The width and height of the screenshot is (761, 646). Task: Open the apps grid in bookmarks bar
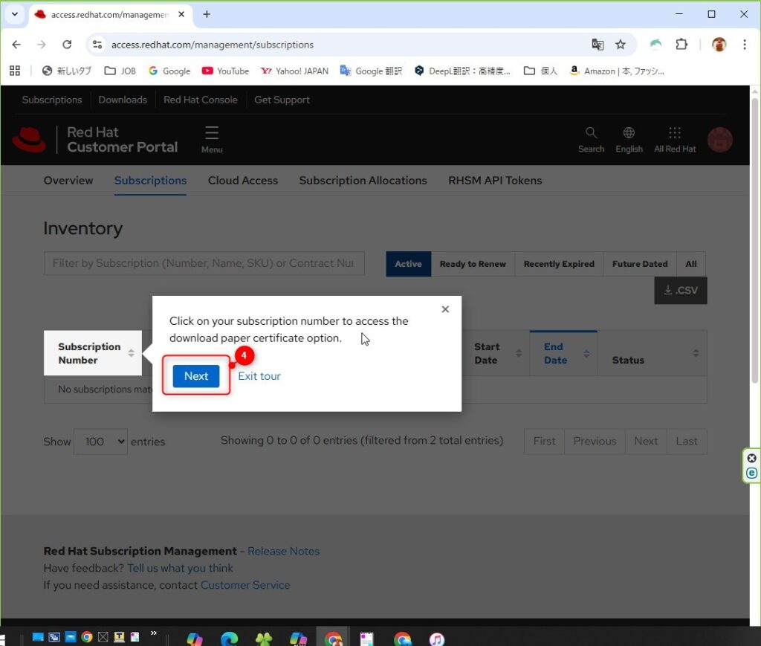tap(15, 71)
